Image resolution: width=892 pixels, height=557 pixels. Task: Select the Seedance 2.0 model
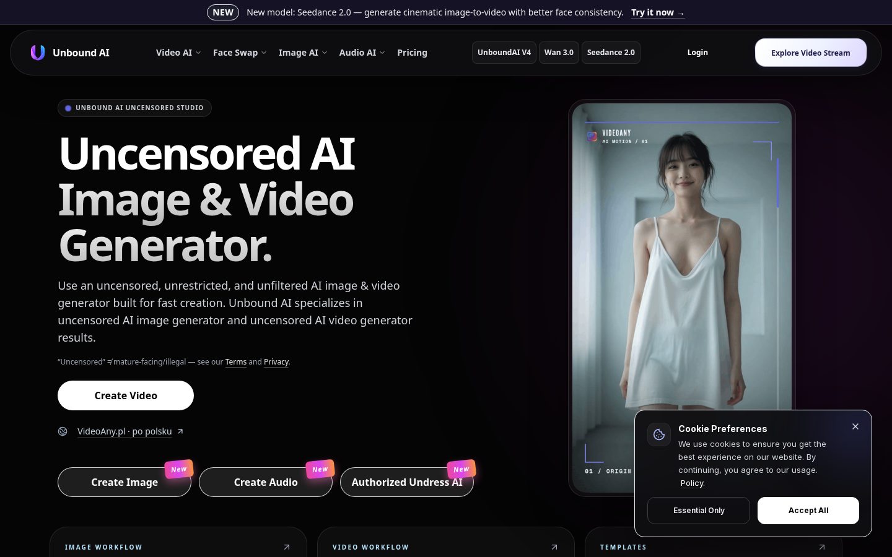[x=611, y=53]
